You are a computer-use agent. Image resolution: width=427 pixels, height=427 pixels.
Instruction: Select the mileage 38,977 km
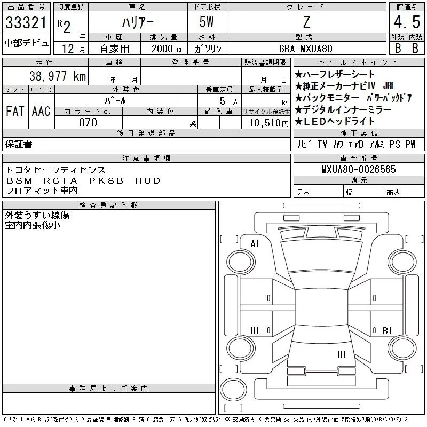click(x=58, y=76)
